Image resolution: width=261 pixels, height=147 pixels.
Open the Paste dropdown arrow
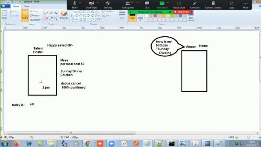click(4, 20)
